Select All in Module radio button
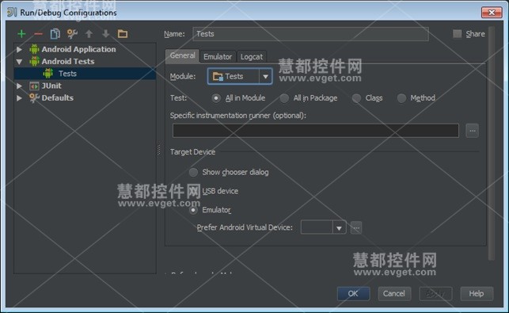Viewport: 509px width, 313px height. pos(216,98)
